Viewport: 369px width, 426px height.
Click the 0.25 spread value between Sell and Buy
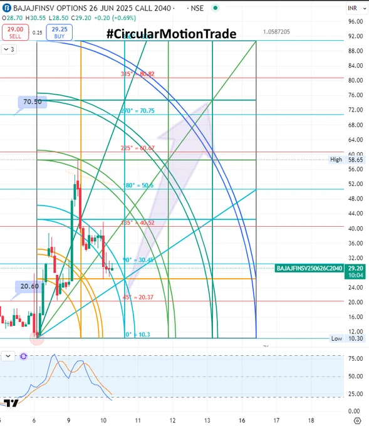pos(37,33)
